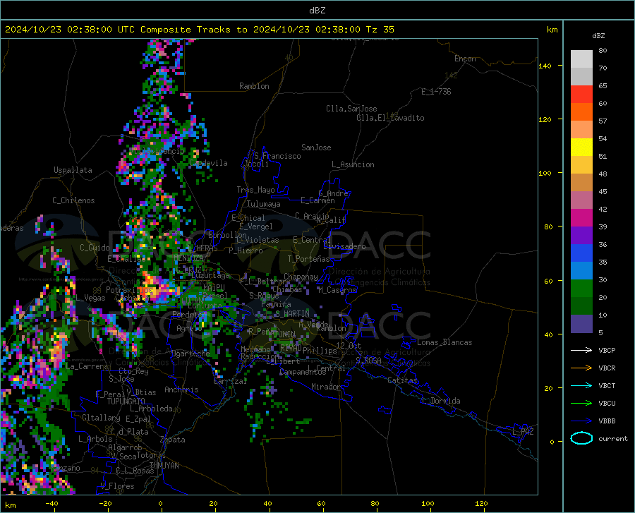Select the red 60-65 dBZ color swatch
Screen dimensions: 635x513
pyautogui.click(x=581, y=95)
